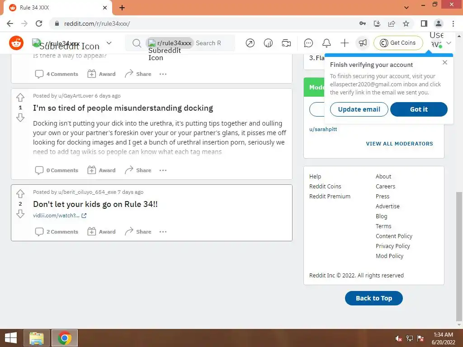Click the advertise megaphone icon
Viewport: 463px width, 347px height.
(363, 43)
